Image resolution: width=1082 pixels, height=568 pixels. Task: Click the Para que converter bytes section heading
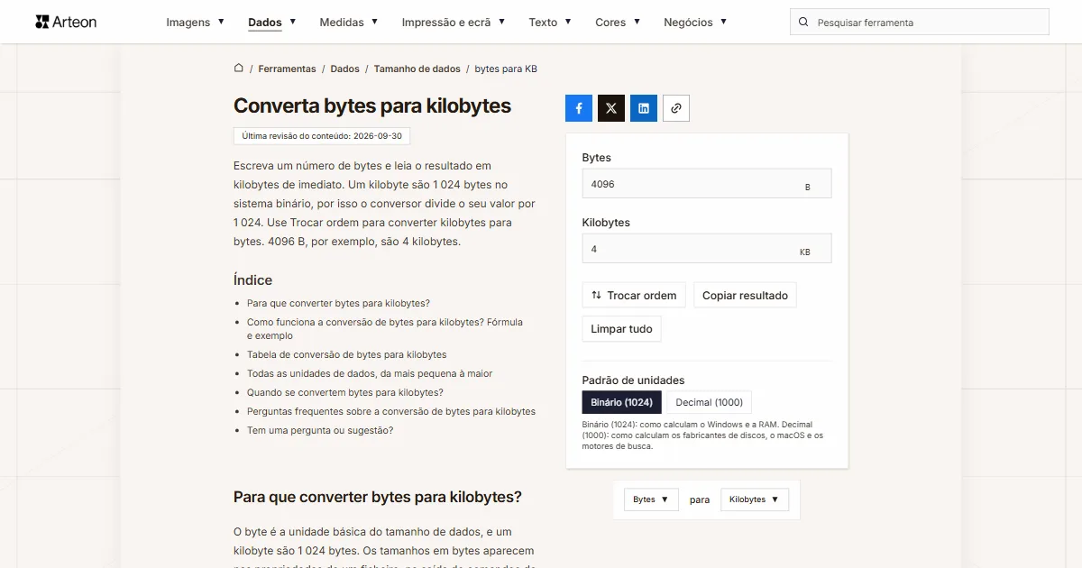[378, 497]
